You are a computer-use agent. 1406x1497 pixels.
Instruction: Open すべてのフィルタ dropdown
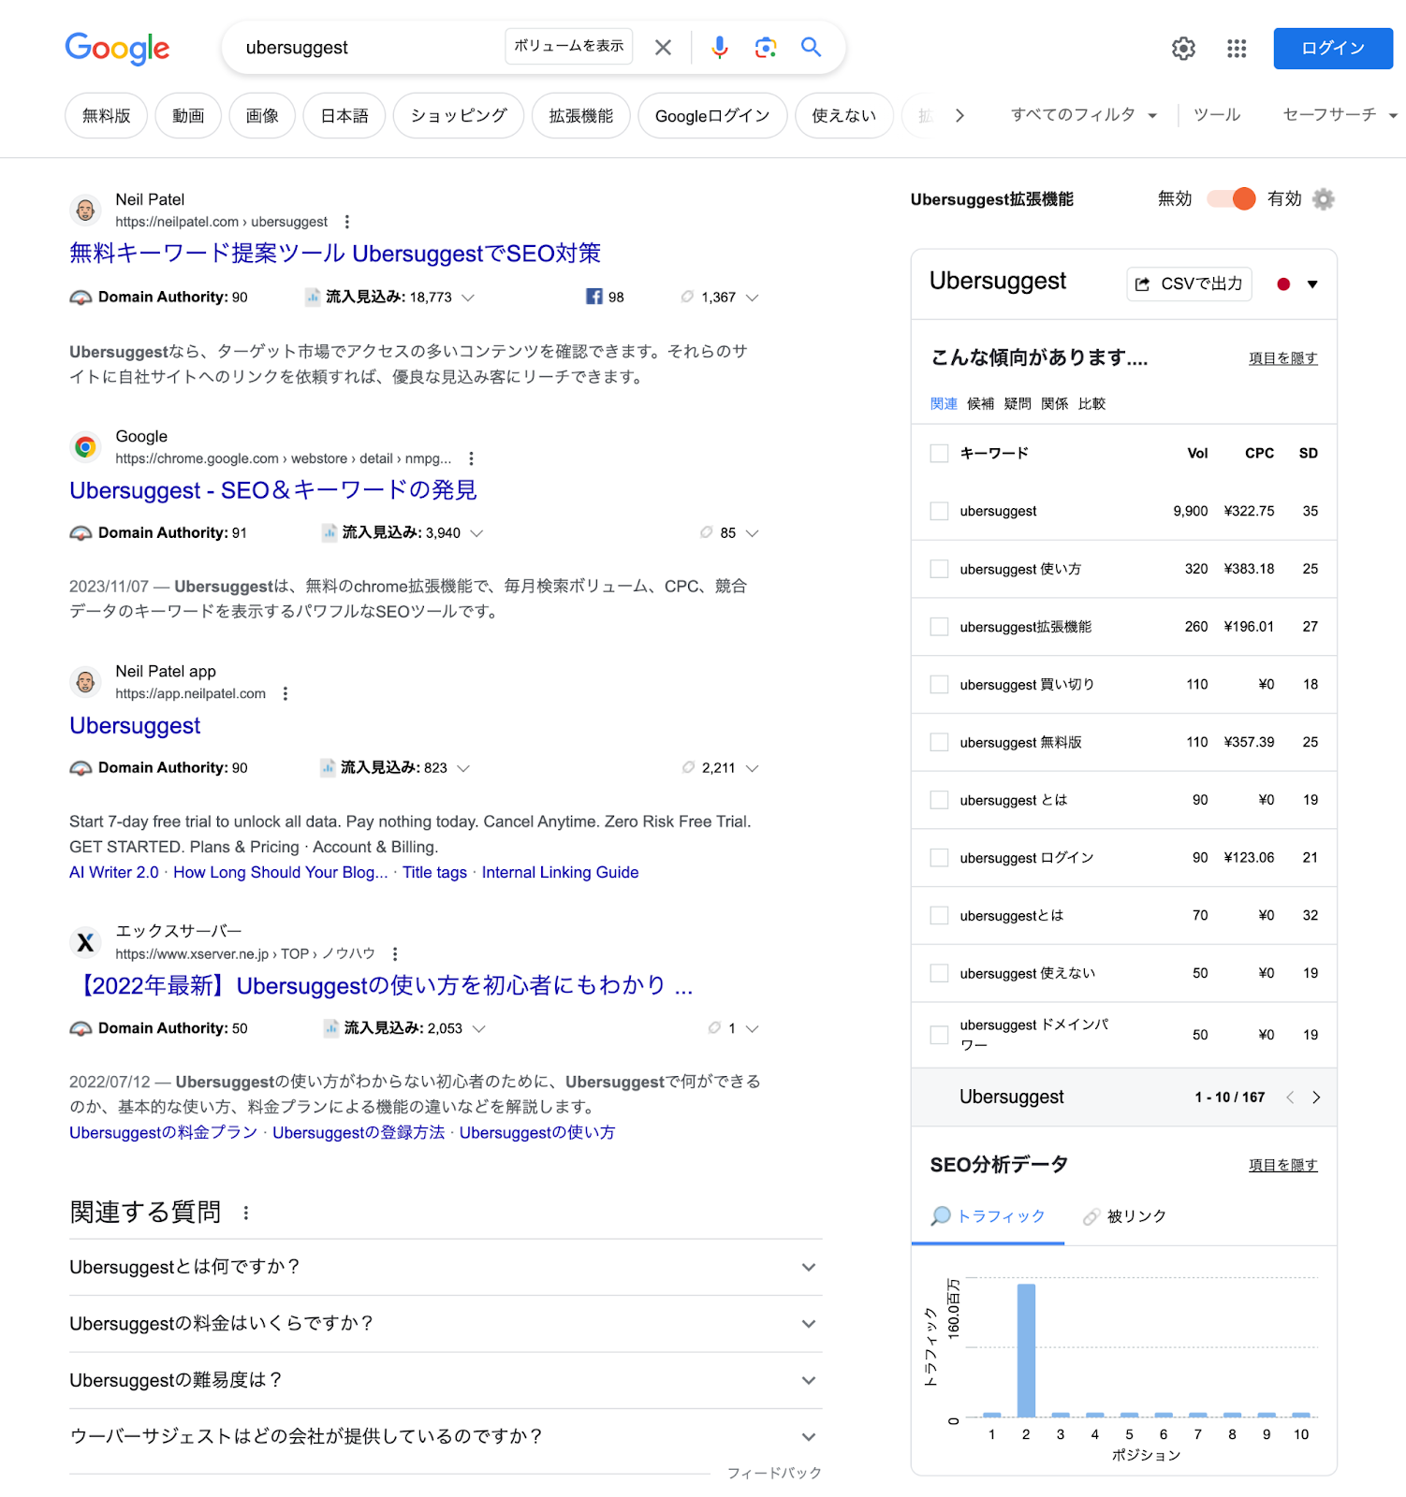pyautogui.click(x=1084, y=115)
